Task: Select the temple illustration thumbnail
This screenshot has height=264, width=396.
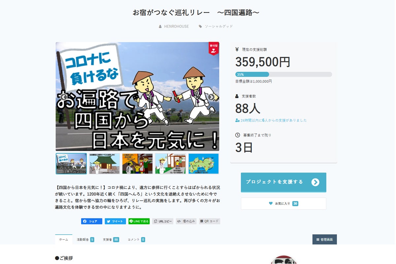Action: pos(104,164)
